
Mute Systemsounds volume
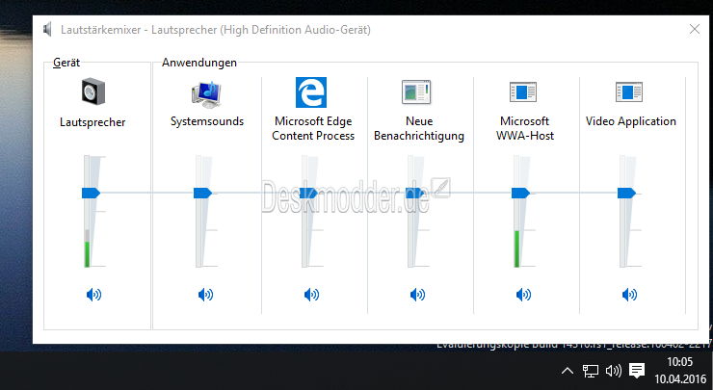tap(205, 295)
